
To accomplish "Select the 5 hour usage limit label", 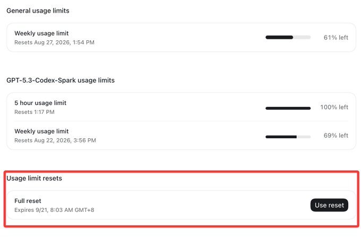I will (x=40, y=103).
